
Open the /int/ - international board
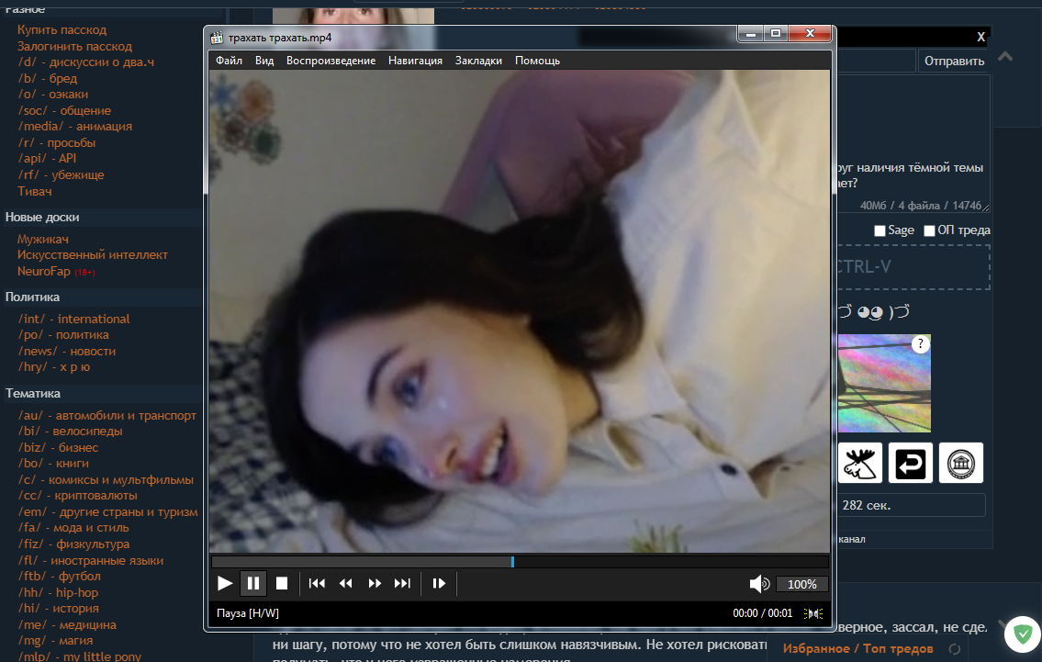[73, 319]
